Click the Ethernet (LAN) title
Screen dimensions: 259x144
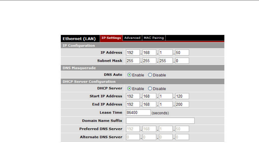click(x=79, y=39)
